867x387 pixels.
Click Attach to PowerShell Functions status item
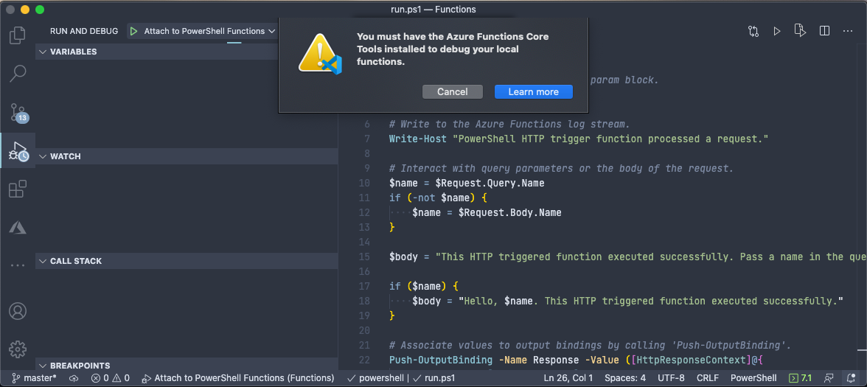(x=238, y=378)
